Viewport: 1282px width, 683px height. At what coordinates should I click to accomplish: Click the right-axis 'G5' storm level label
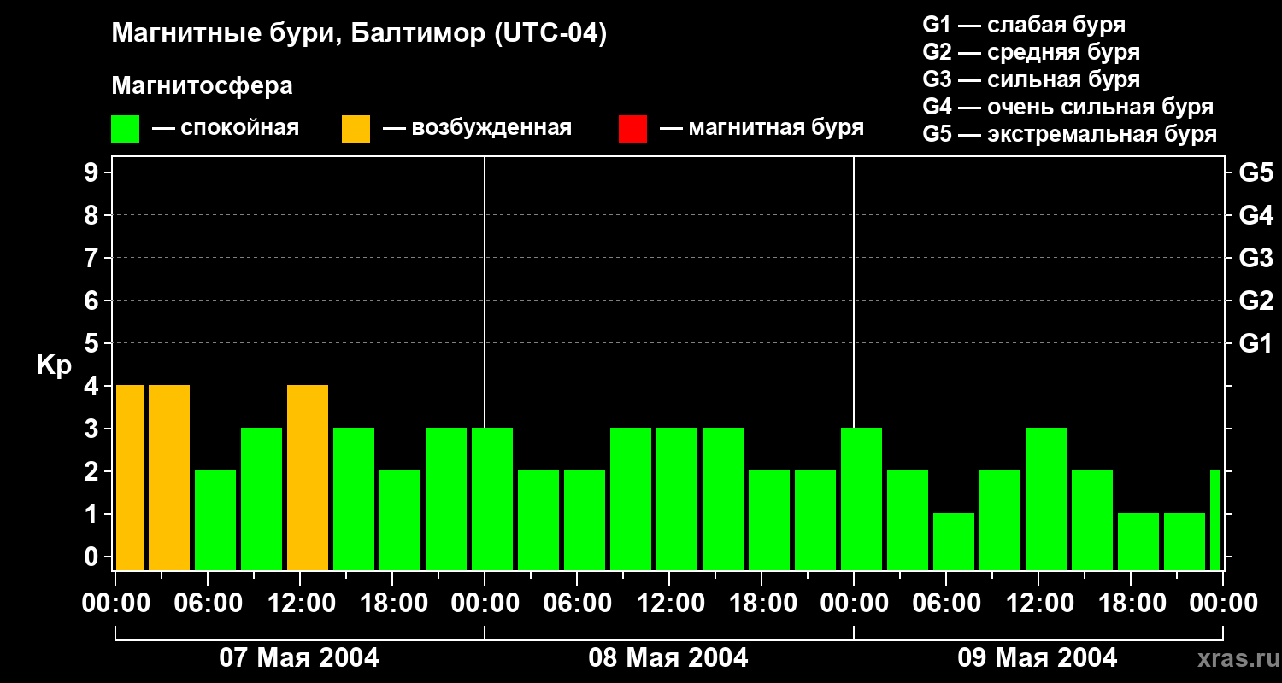point(1256,172)
